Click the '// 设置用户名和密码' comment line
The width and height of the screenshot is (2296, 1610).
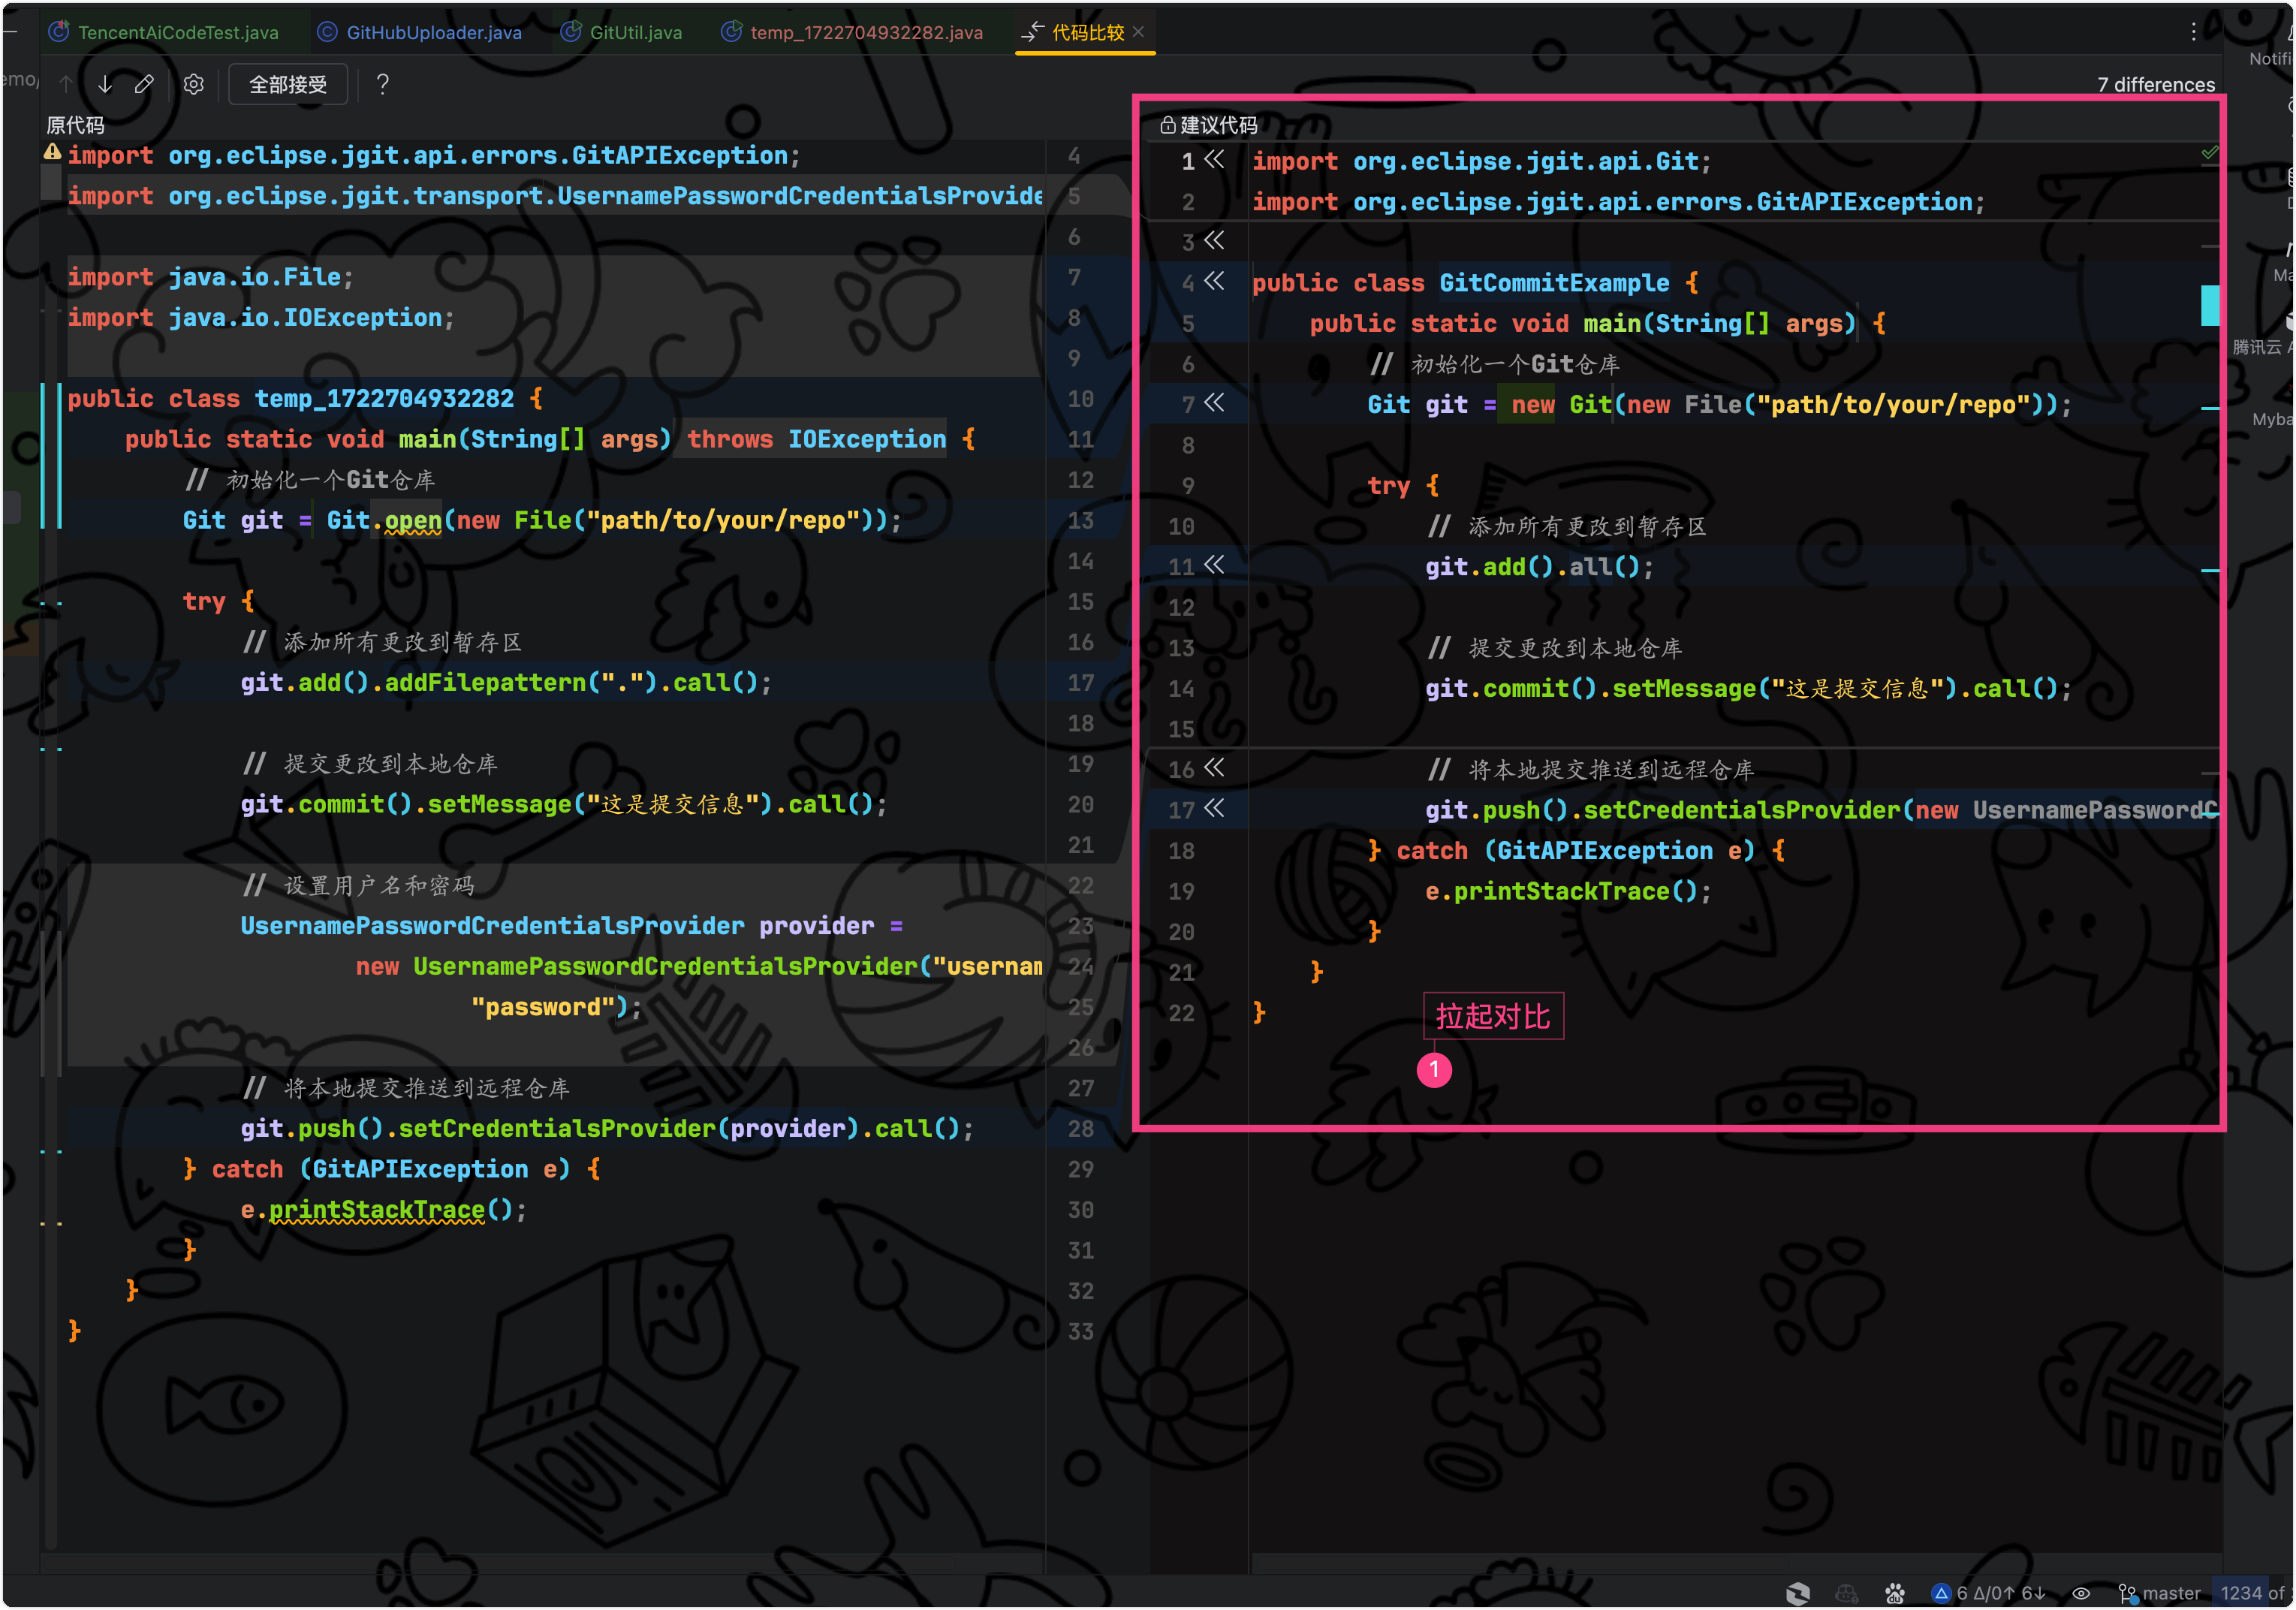tap(359, 886)
